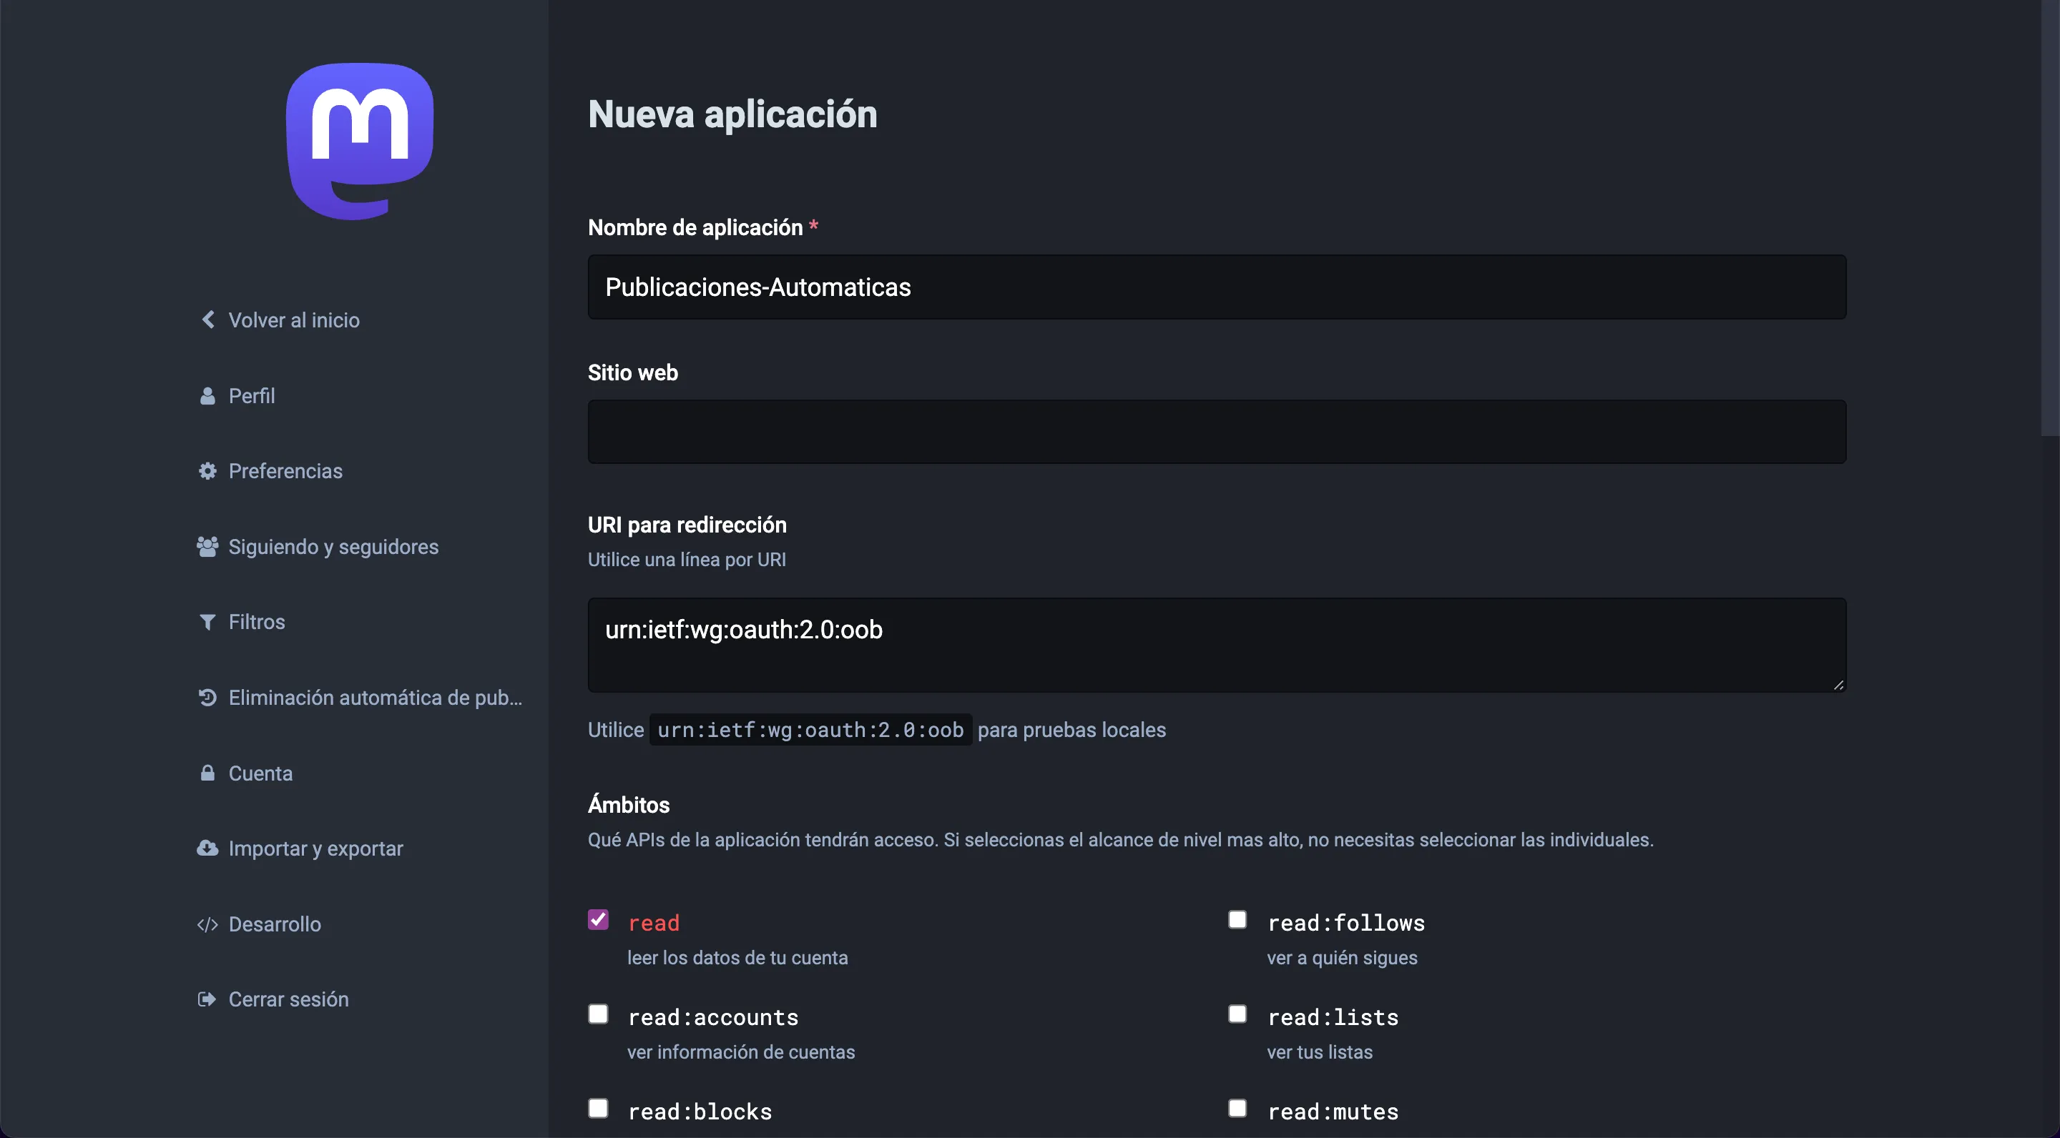Click the gear icon beside Preferencias

coord(207,470)
